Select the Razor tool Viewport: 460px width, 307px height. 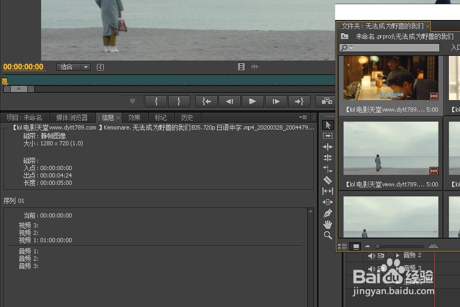328,180
